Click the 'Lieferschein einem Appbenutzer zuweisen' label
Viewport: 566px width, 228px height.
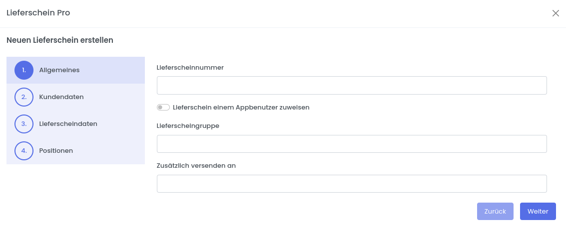coord(241,108)
